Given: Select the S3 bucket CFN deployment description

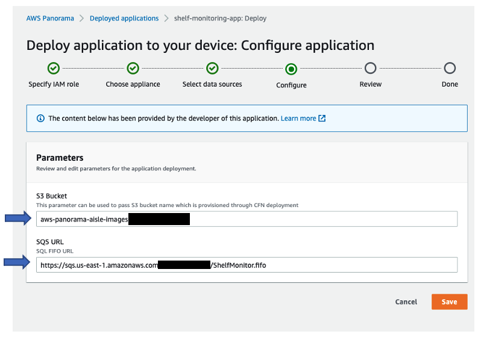Looking at the screenshot, I should [167, 205].
